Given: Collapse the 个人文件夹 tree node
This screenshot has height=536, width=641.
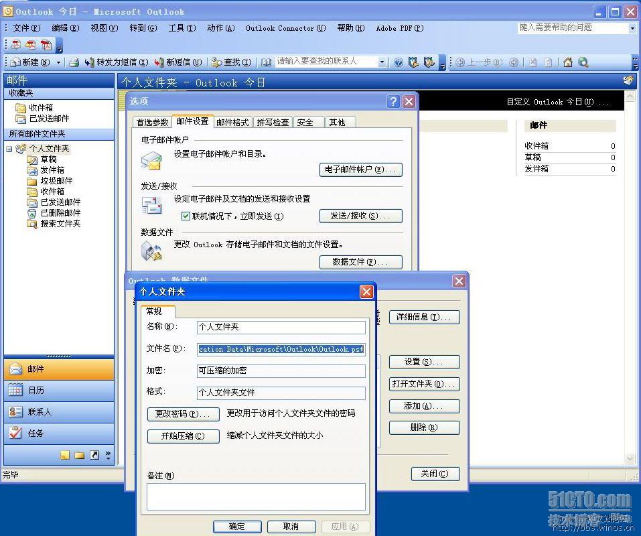Looking at the screenshot, I should pyautogui.click(x=9, y=149).
